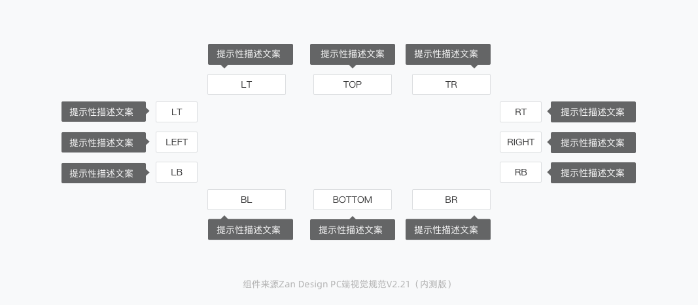The image size is (698, 305).
Task: Click the tooltip above the TOP button
Action: [352, 54]
